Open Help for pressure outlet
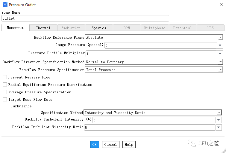Viewport: 226px width, 153px height. (129, 145)
